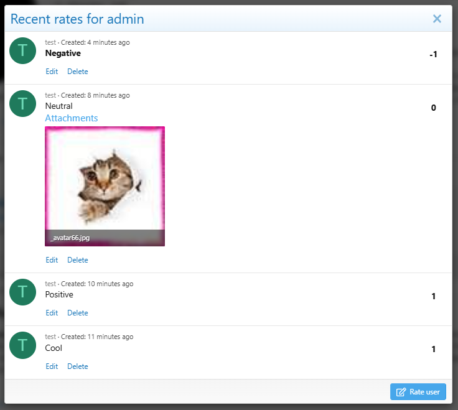Image resolution: width=458 pixels, height=410 pixels.
Task: Delete the Neutral rating
Action: point(78,260)
